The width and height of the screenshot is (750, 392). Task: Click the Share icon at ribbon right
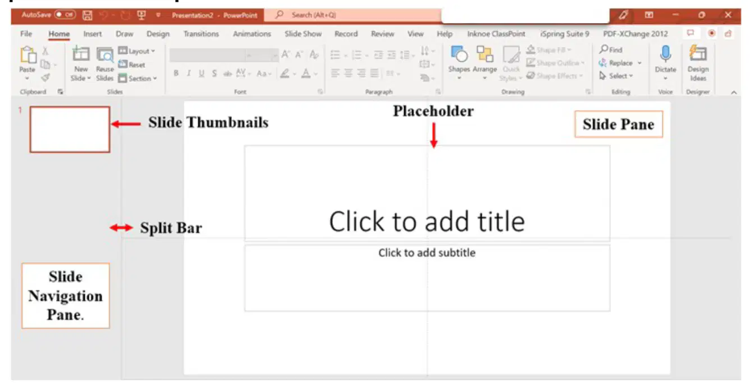point(728,34)
